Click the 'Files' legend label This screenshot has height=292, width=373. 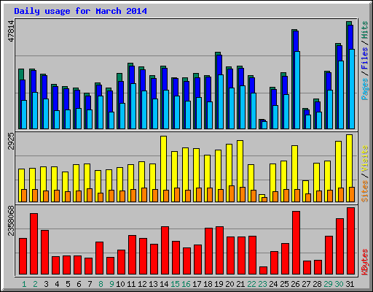tap(364, 58)
